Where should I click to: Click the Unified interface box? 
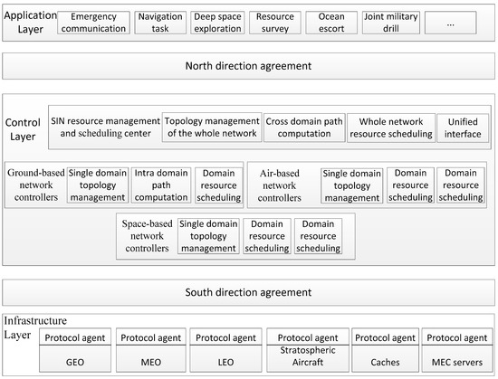pyautogui.click(x=463, y=128)
